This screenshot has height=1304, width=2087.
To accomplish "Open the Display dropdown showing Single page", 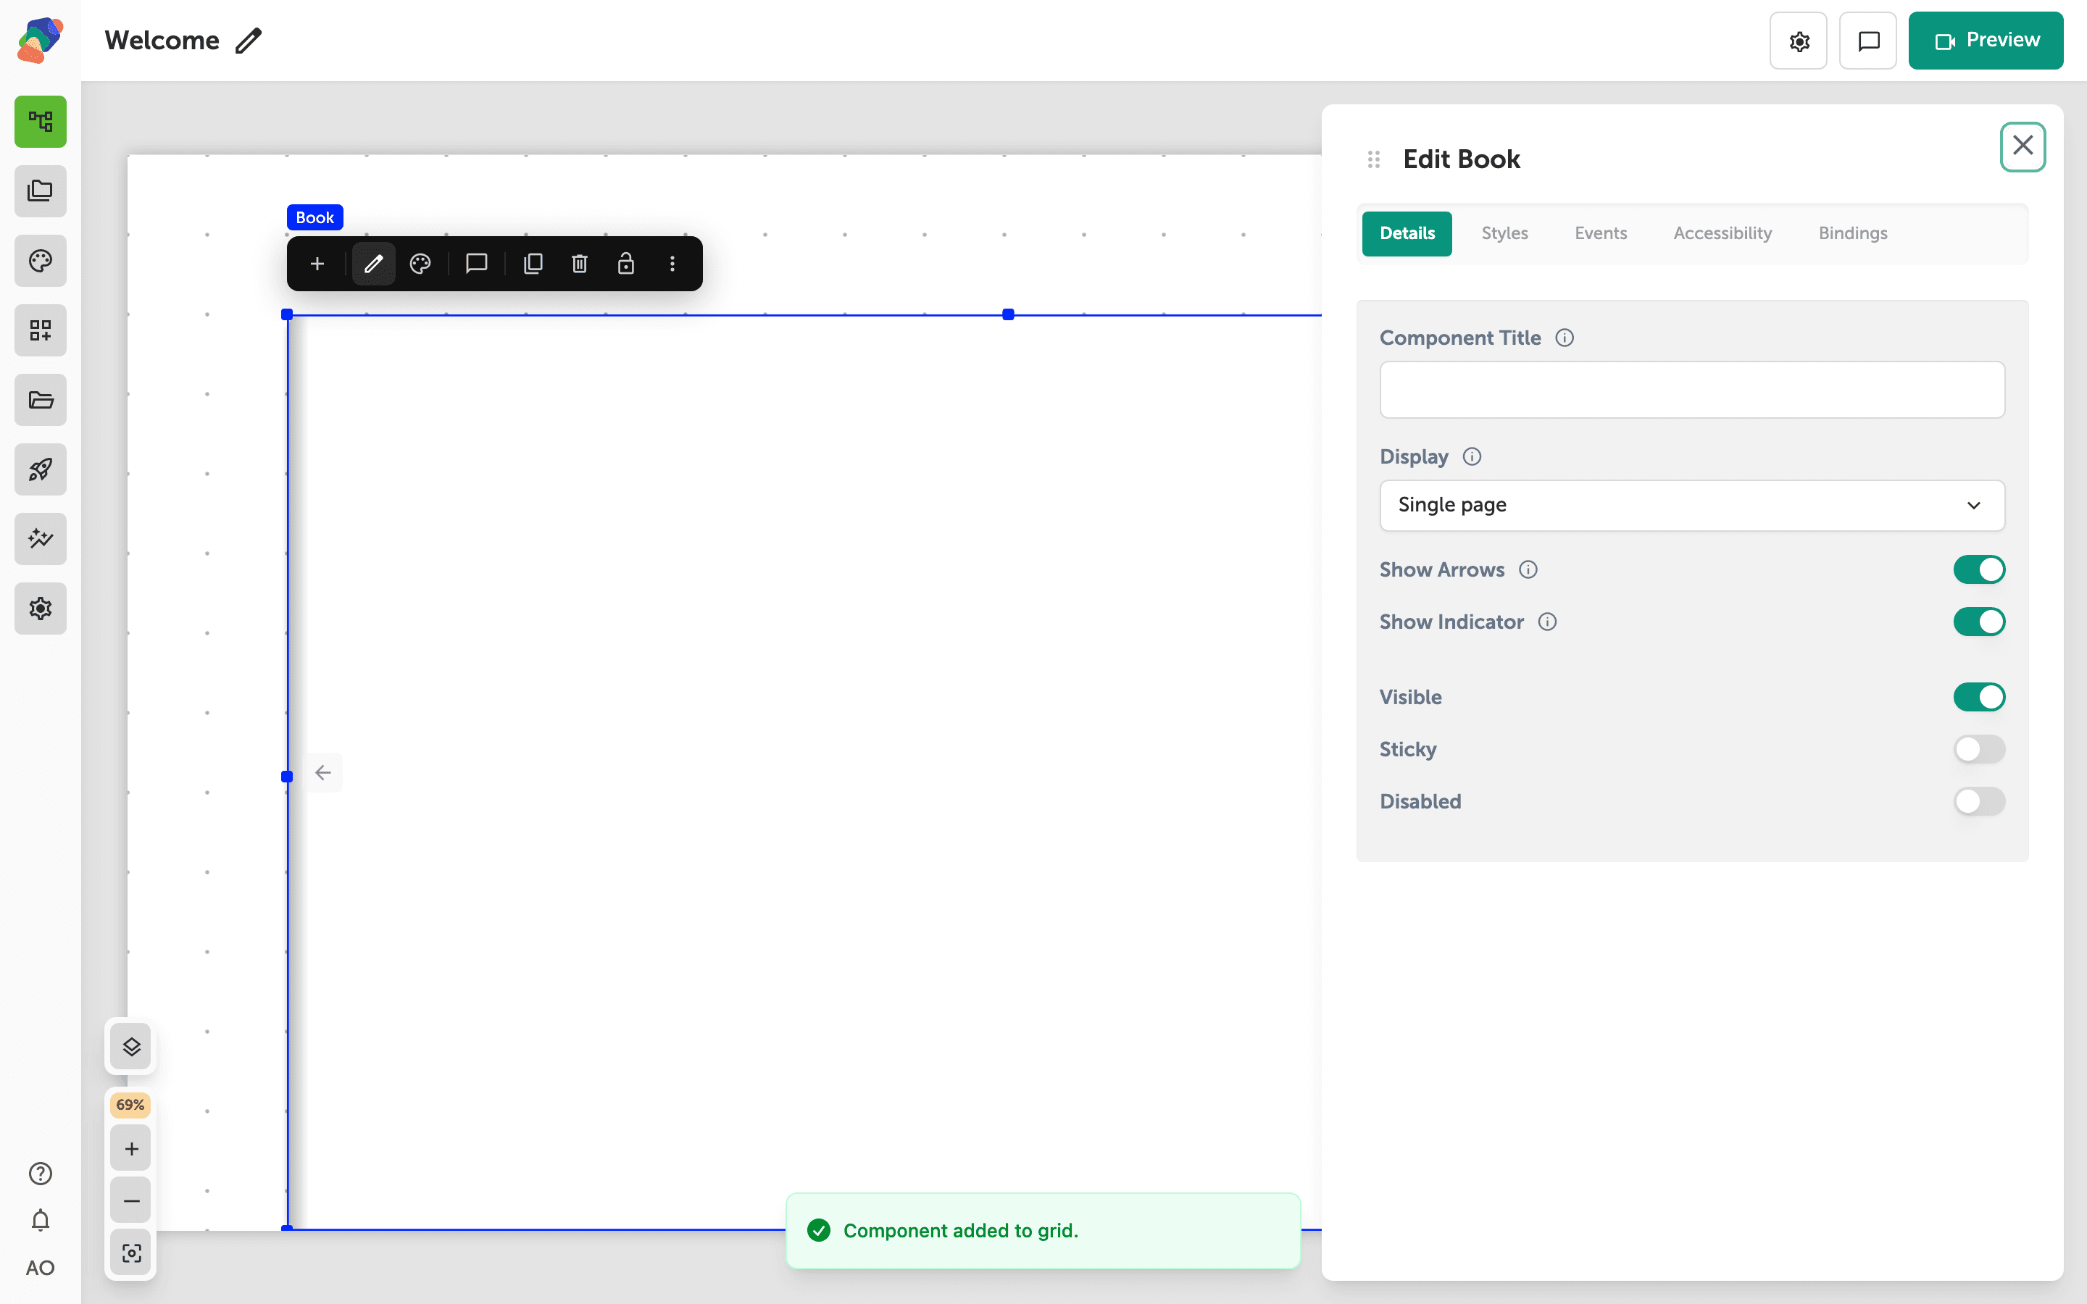I will pos(1692,506).
